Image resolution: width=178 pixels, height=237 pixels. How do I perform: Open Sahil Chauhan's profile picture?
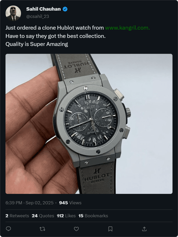point(13,13)
